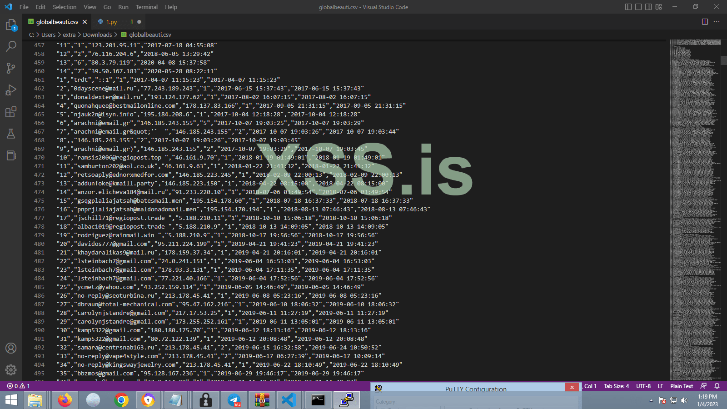Open the File menu

tap(24, 7)
